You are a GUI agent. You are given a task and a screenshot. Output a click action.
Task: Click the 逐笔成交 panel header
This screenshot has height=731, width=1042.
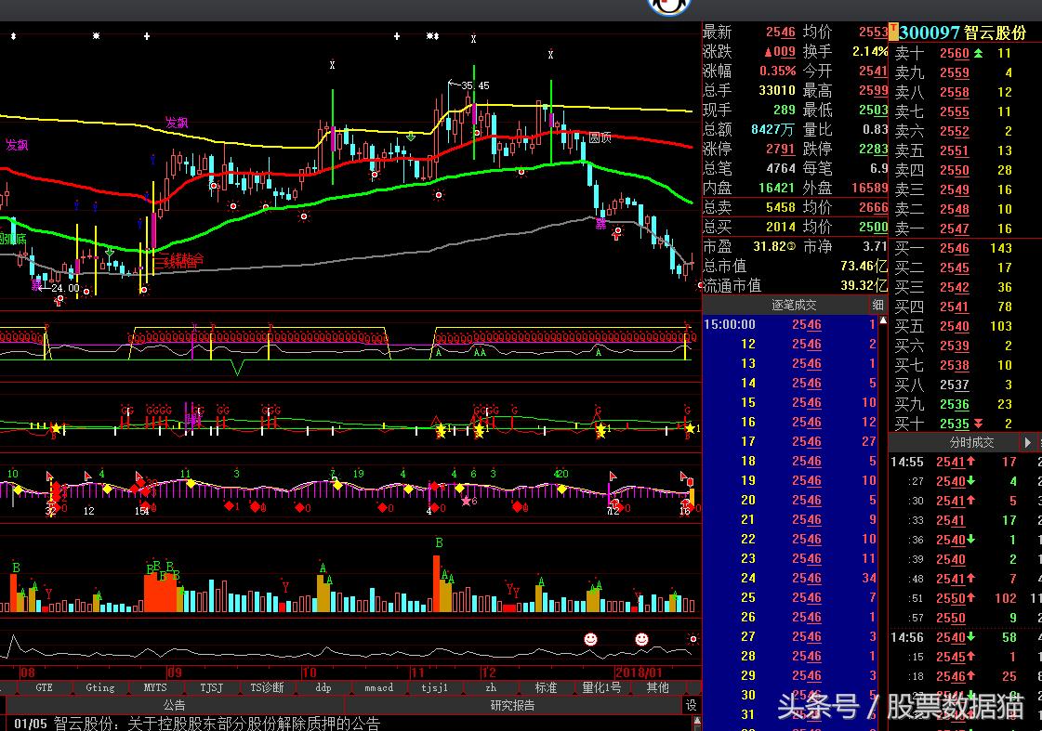click(794, 305)
